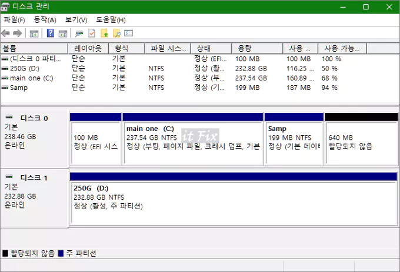Select the 640 MB unallocated space block
Image resolution: width=400 pixels, height=272 pixels.
[x=361, y=139]
